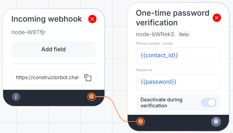Screen dimensions: 233x133
Task: Click the Incoming webhook orange output connector
Action: 91,97
